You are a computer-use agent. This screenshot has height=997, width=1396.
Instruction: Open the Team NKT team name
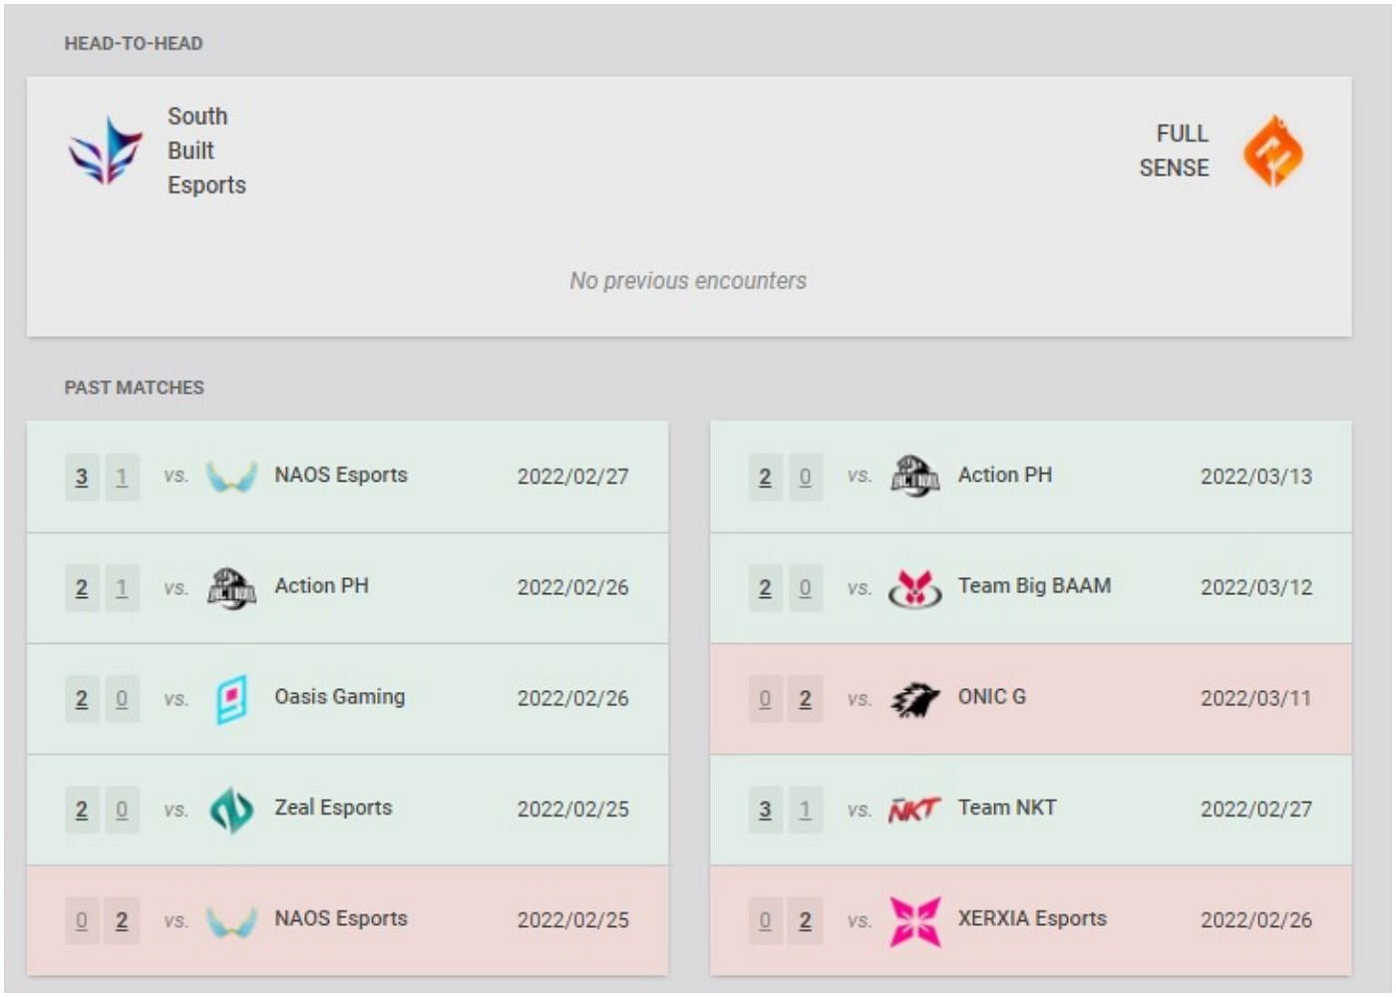[x=1006, y=808]
